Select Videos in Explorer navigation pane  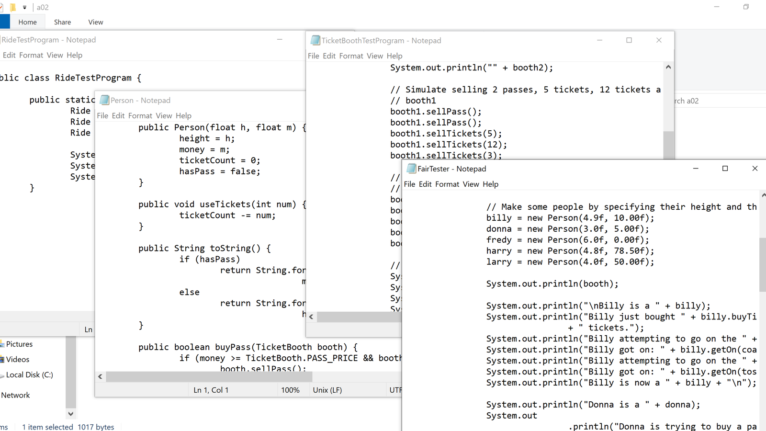[x=18, y=359]
